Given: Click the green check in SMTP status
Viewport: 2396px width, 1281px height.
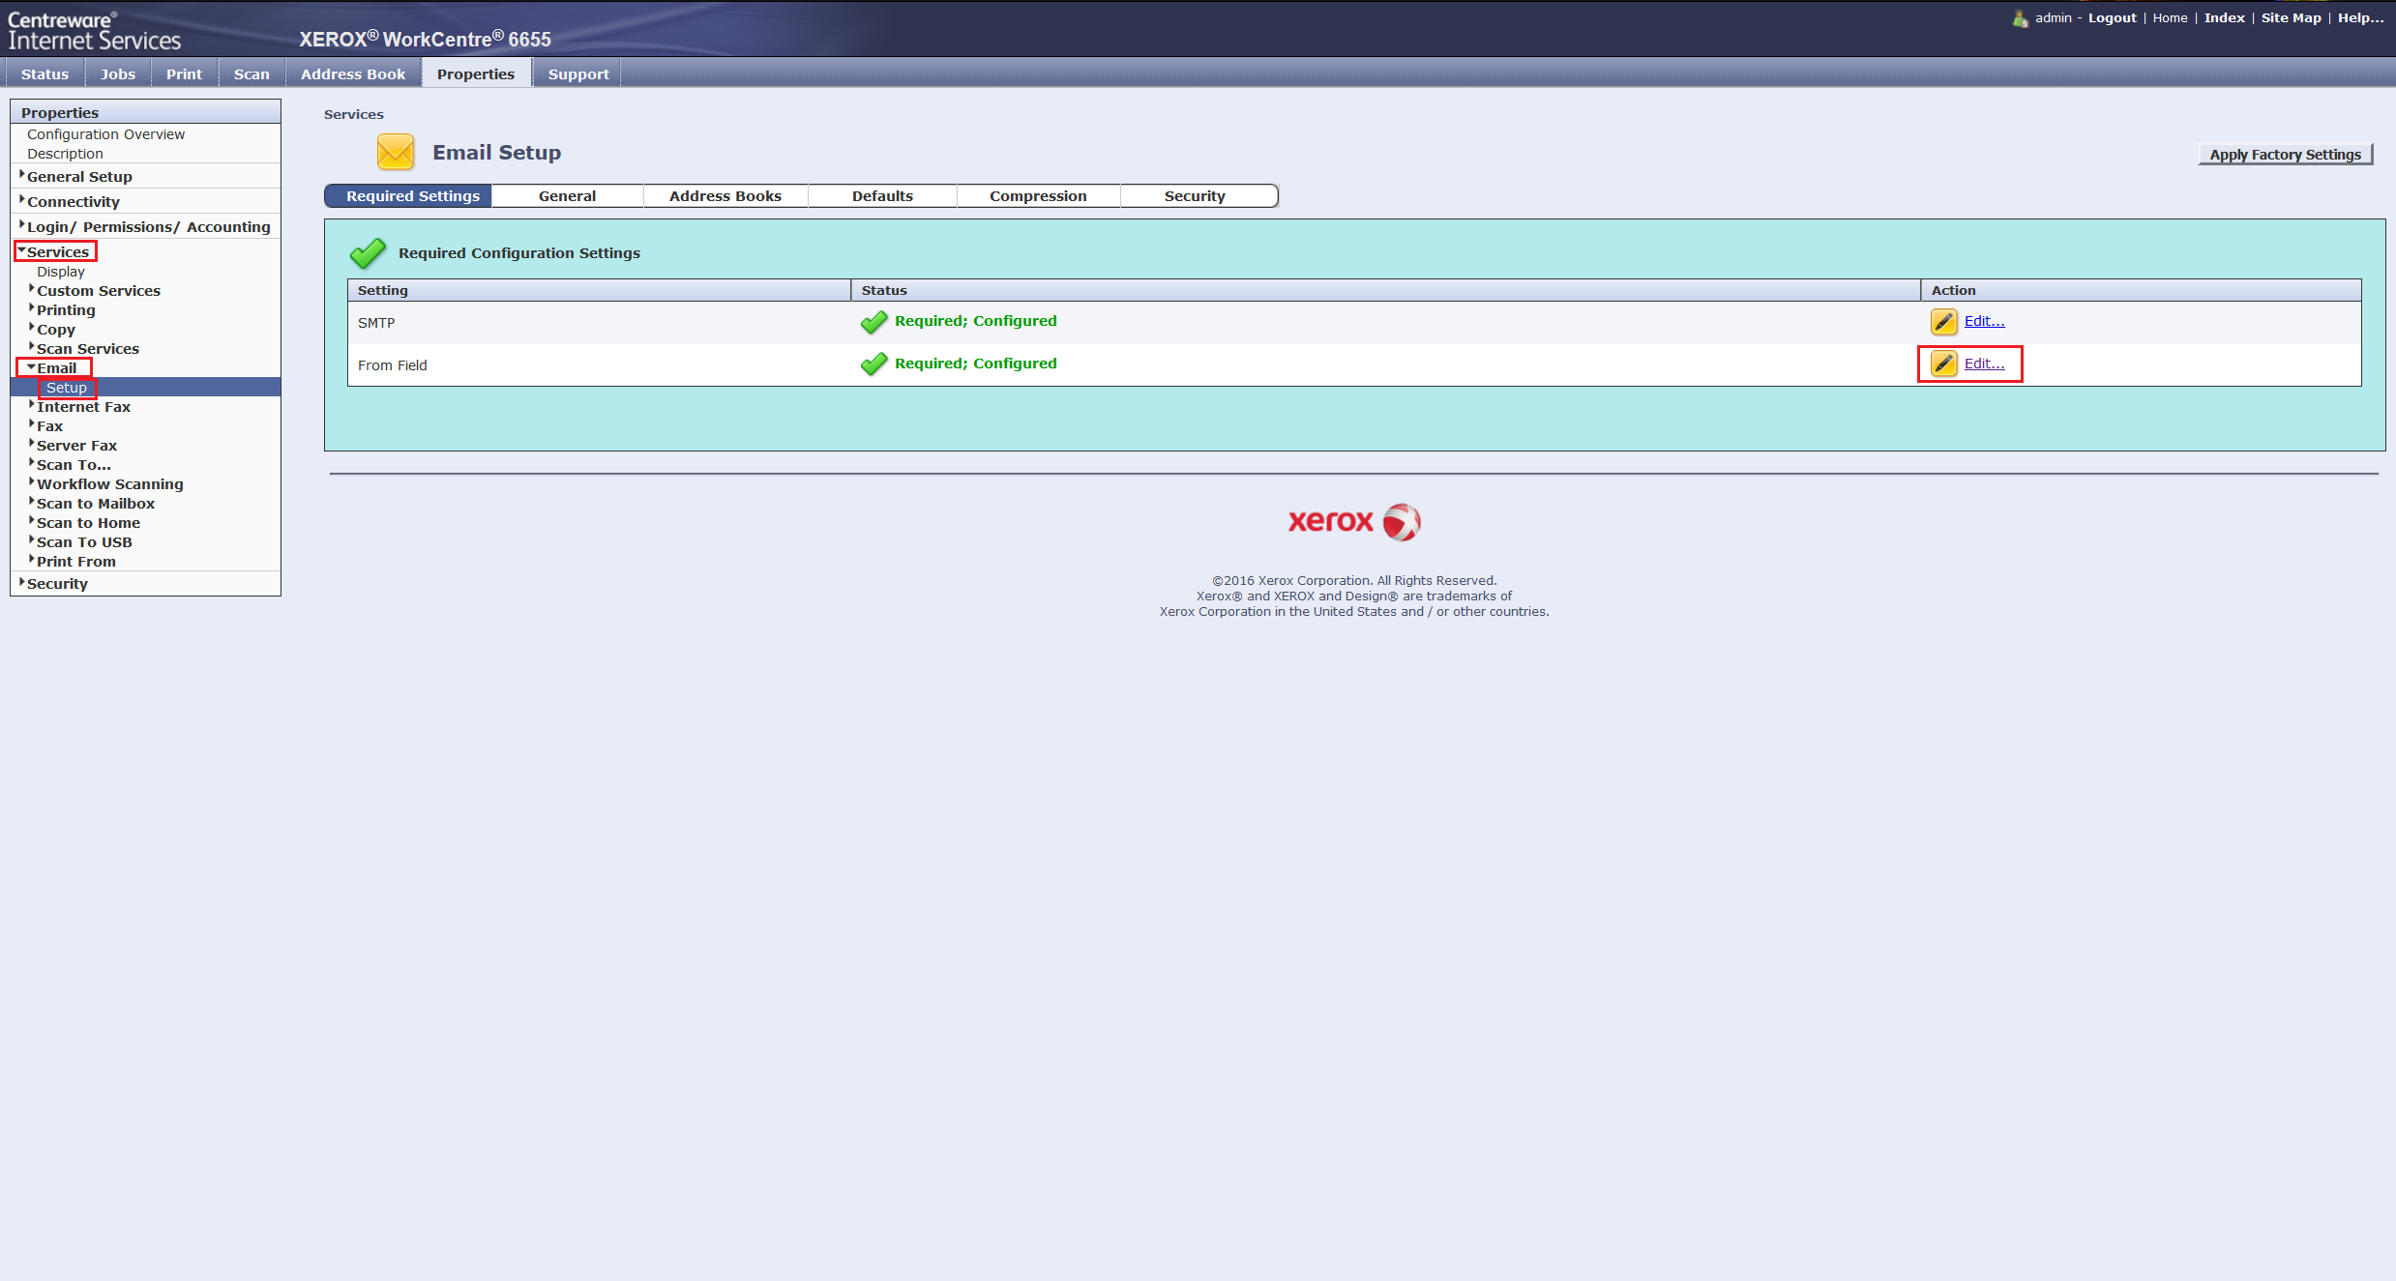Looking at the screenshot, I should click(x=873, y=322).
